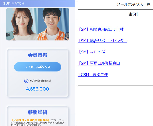Image resolution: width=153 pixels, height=126 pixels.
Task: Click the man's photo in the banner
Action: coord(53,24)
